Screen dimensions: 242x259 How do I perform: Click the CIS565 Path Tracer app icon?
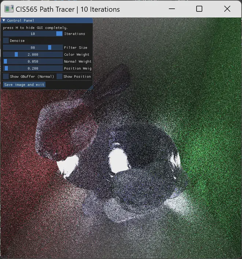9,9
